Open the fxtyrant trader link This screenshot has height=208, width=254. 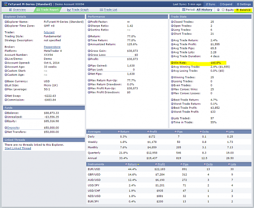coord(49,32)
